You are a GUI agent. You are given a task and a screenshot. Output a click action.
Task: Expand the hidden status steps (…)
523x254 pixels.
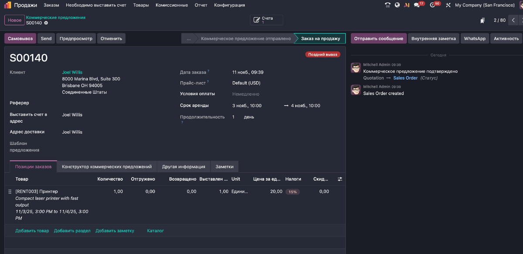click(x=188, y=38)
